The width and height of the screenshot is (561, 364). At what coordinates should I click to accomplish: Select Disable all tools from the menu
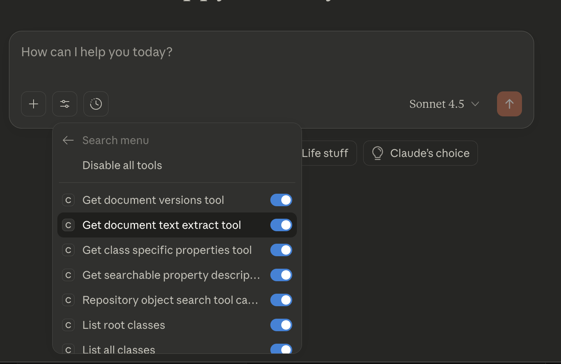[122, 165]
